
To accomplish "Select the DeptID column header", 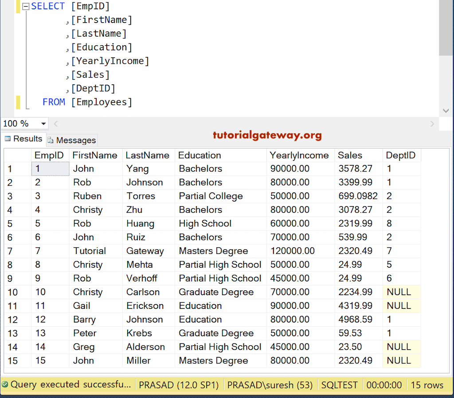I will (402, 155).
